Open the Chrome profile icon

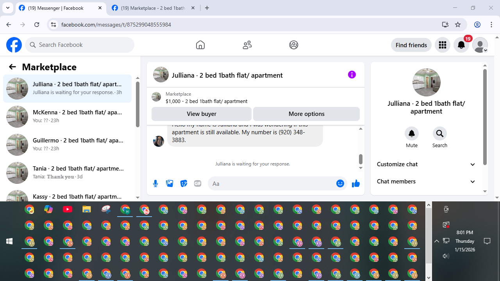pos(477,25)
